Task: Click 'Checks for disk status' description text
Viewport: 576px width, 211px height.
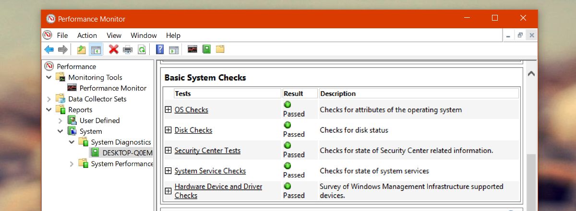Action: point(354,130)
